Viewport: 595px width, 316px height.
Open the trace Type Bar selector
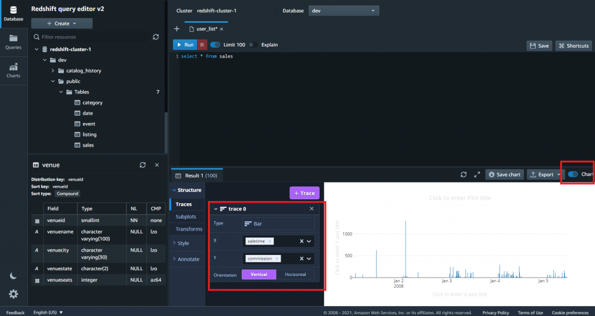point(278,224)
